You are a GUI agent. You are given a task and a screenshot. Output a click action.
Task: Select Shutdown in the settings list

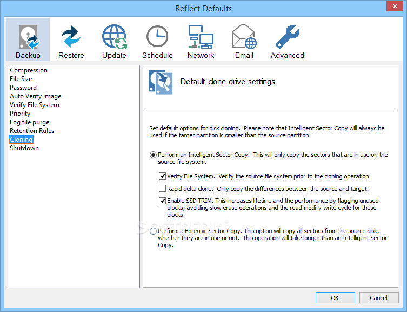(24, 148)
